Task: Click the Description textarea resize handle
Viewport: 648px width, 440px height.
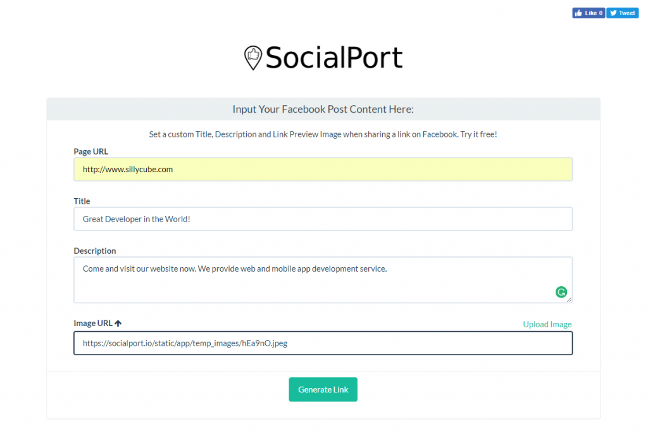Action: [569, 299]
